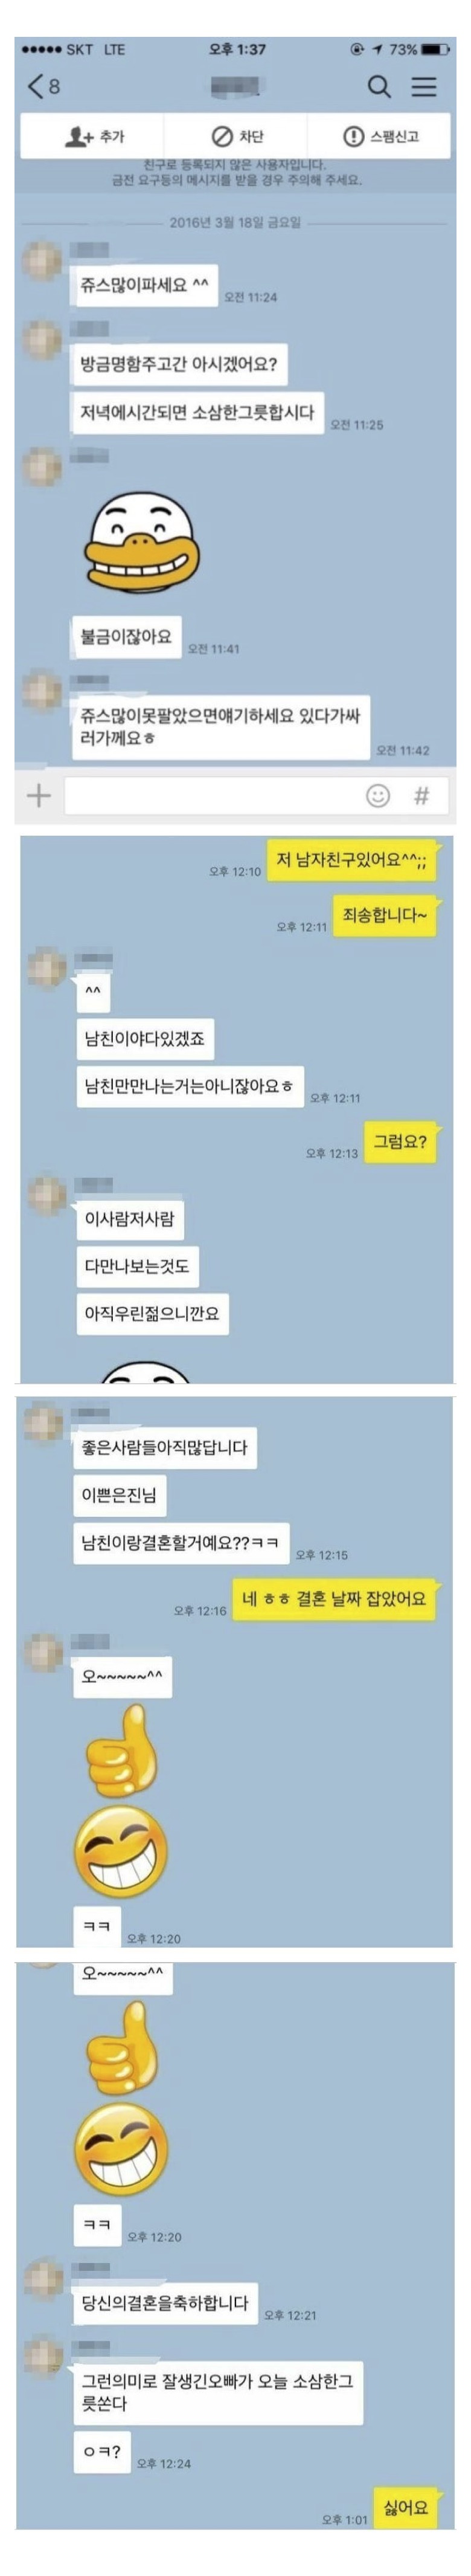
Task: Open chat search magnifier icon
Action: click(379, 86)
